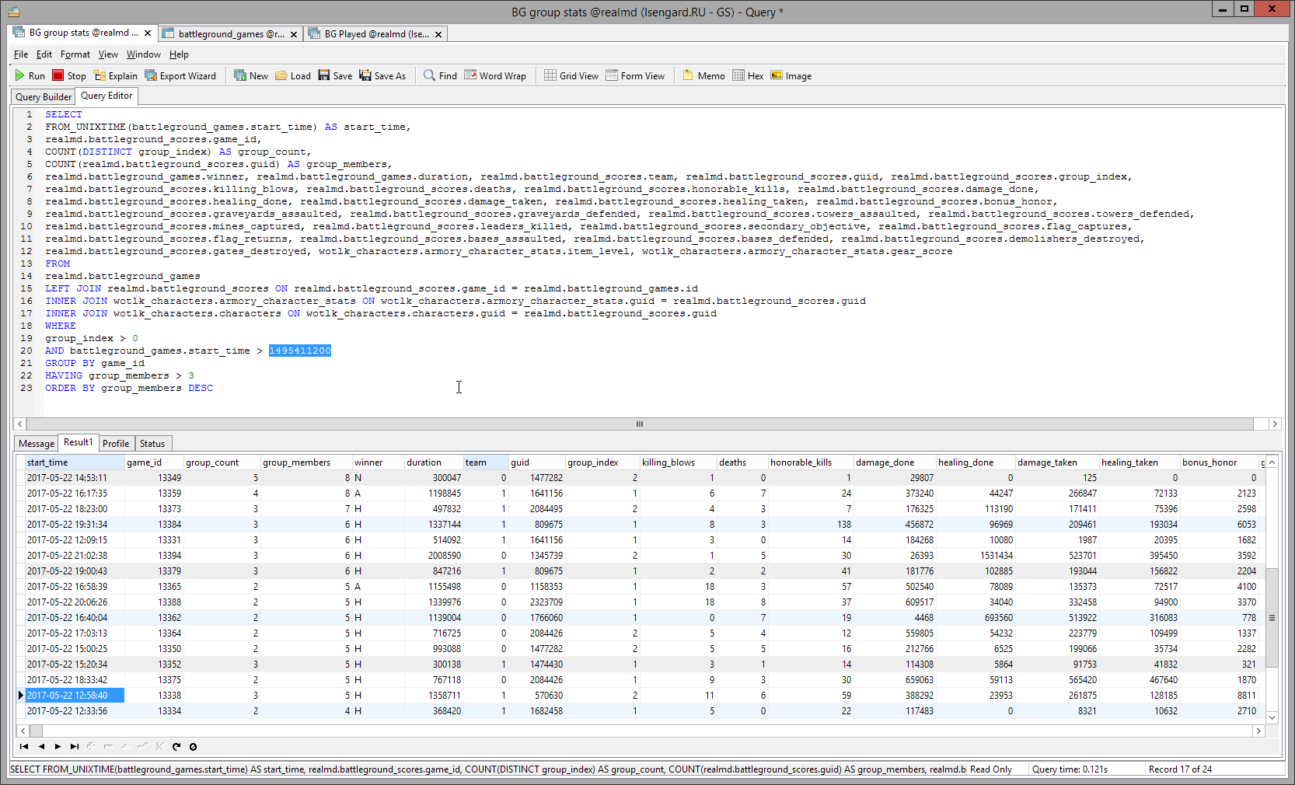Switch to the battleground_games query tab
This screenshot has height=785, width=1295.
[x=231, y=34]
